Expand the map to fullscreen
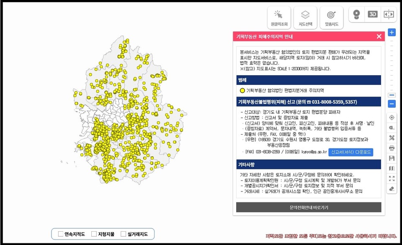The height and width of the screenshot is (245, 402). click(392, 179)
